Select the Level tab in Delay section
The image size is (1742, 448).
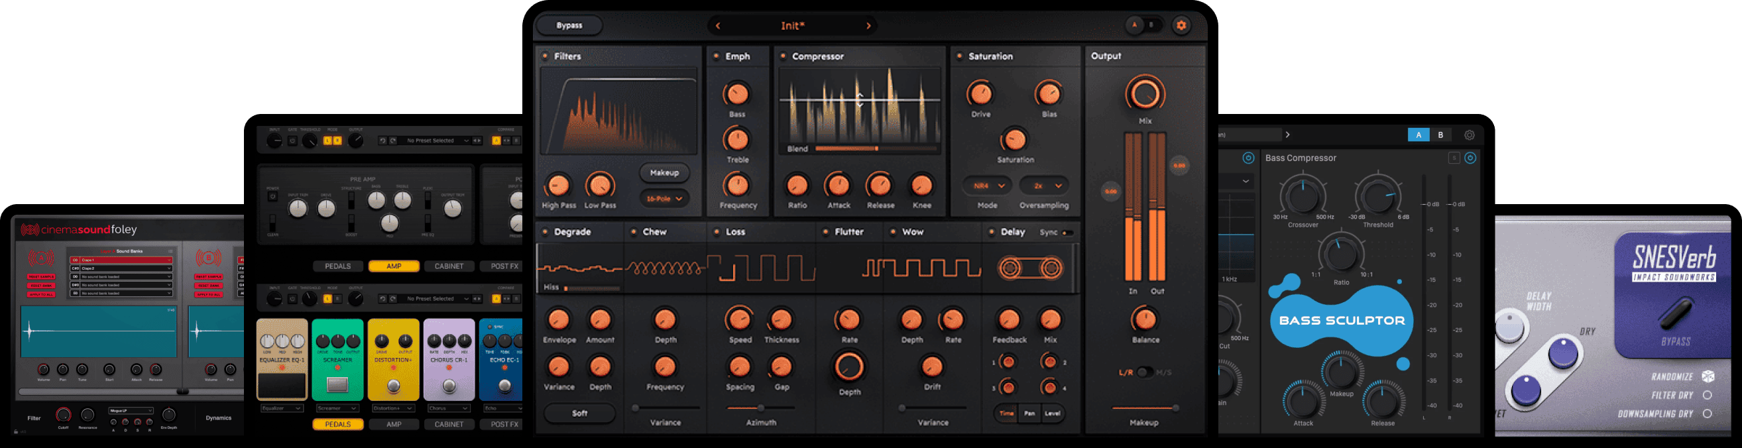pos(1052,413)
